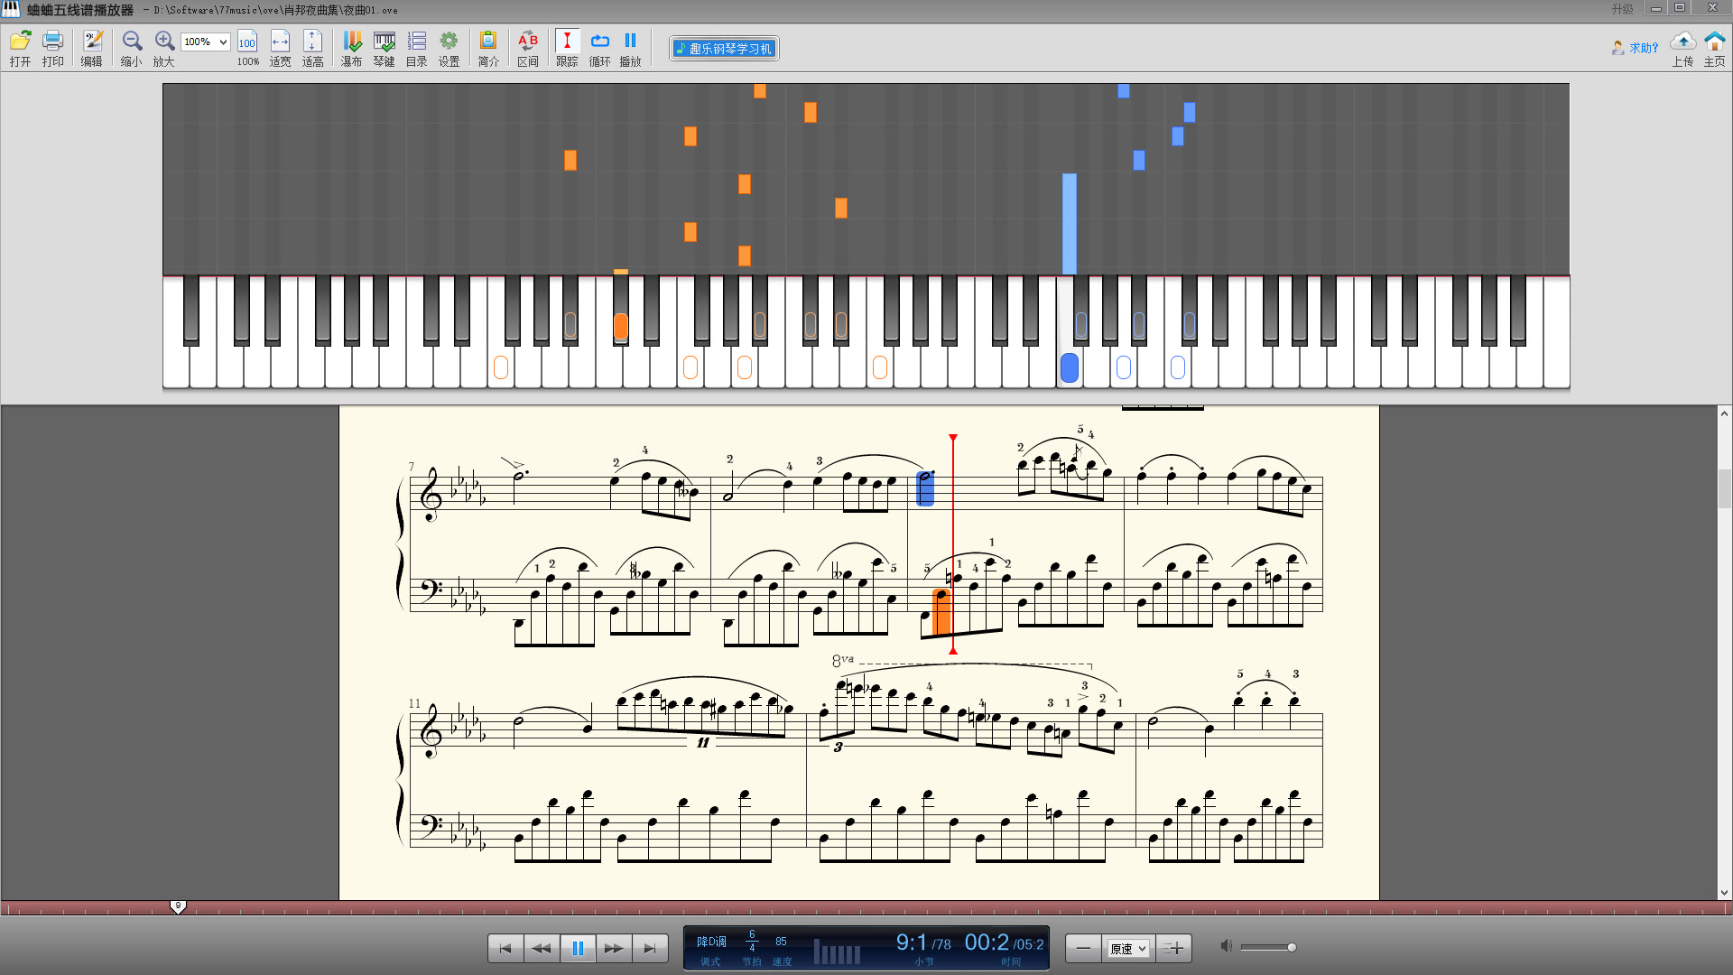Zoom in with 放大
Image resolution: width=1733 pixels, height=975 pixels.
(164, 48)
